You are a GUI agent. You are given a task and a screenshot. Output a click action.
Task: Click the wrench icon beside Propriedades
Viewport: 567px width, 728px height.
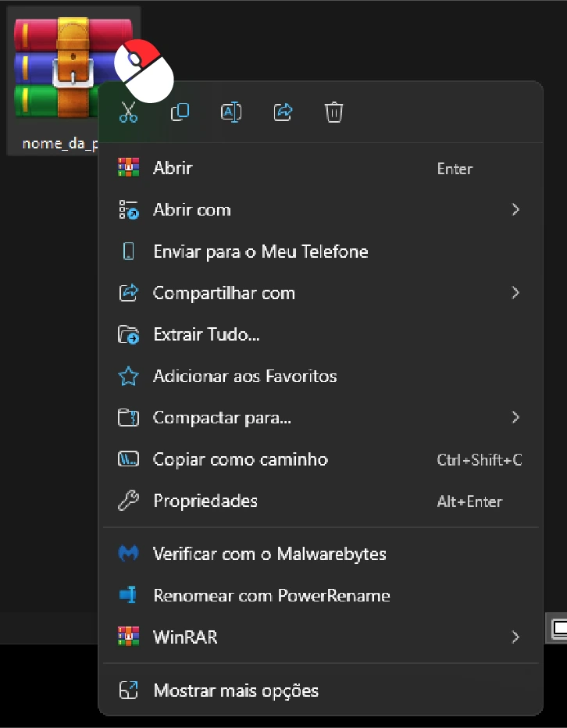point(128,501)
